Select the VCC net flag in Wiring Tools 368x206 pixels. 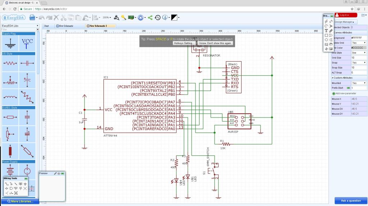(16, 188)
